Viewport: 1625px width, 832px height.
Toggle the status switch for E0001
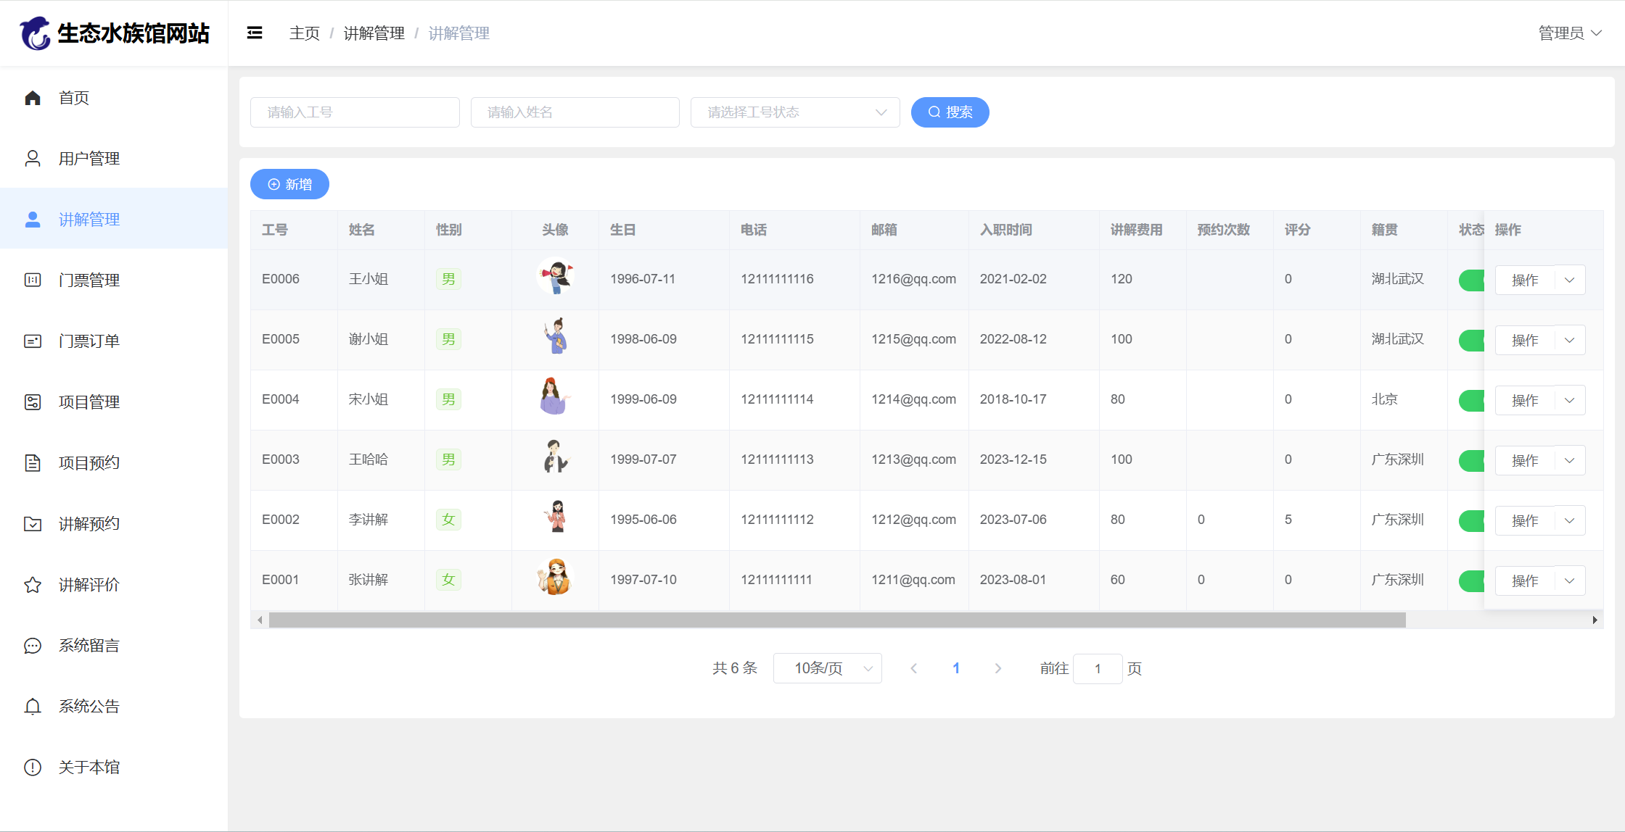[1471, 581]
